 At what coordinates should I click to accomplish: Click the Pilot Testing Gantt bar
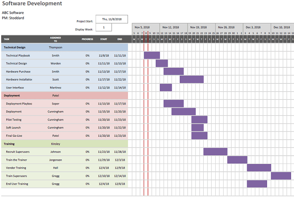coord(199,119)
